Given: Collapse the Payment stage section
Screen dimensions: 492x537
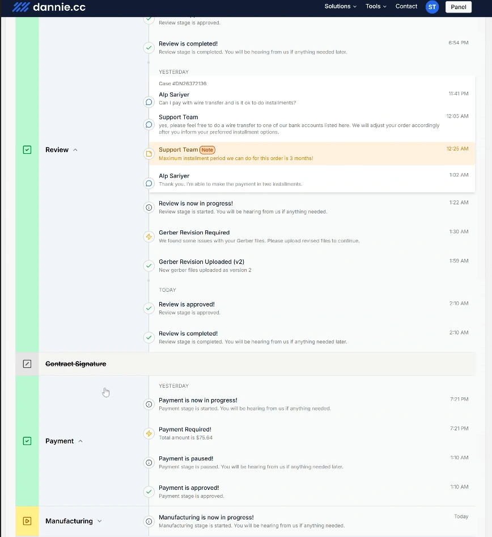Looking at the screenshot, I should click(80, 441).
